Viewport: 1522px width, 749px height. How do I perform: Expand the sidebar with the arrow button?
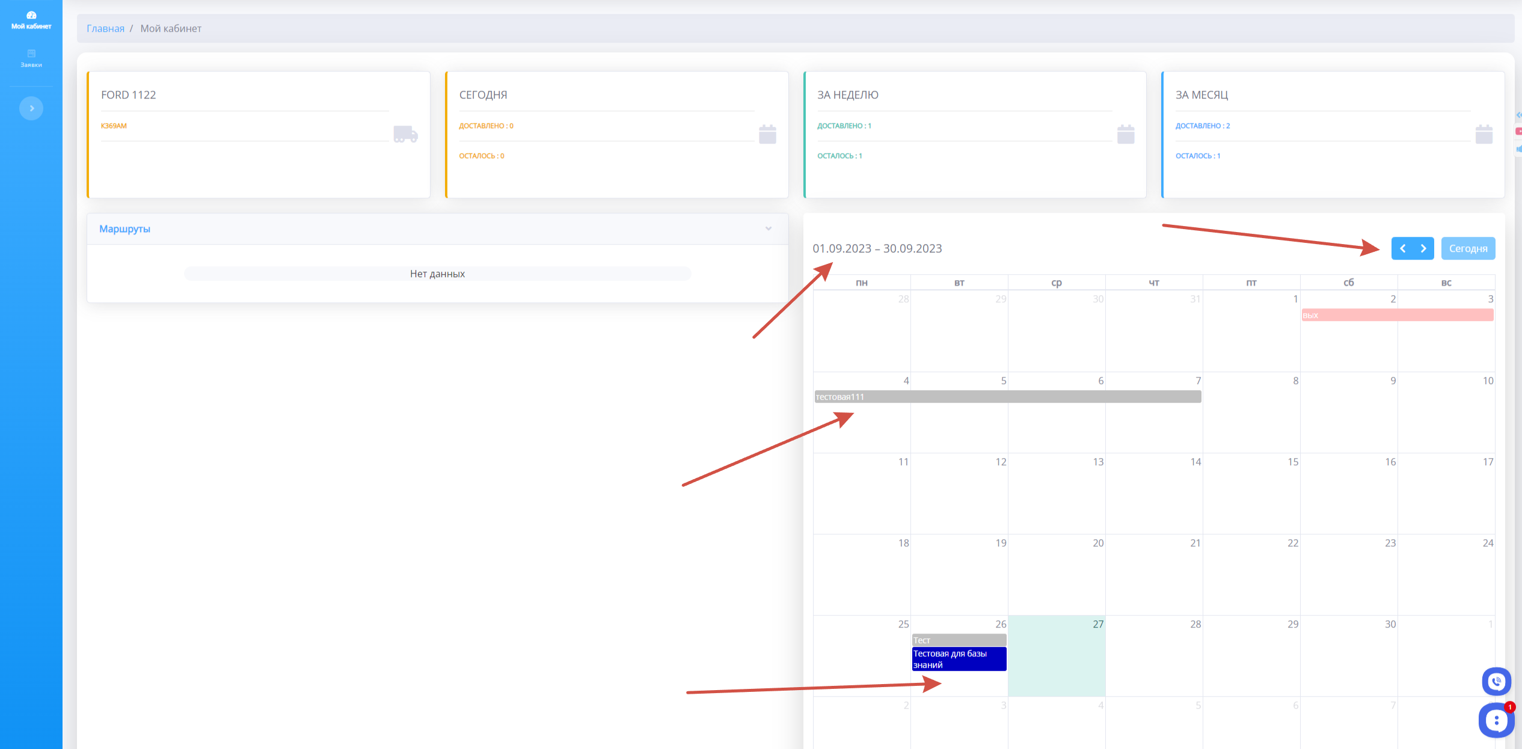[31, 108]
